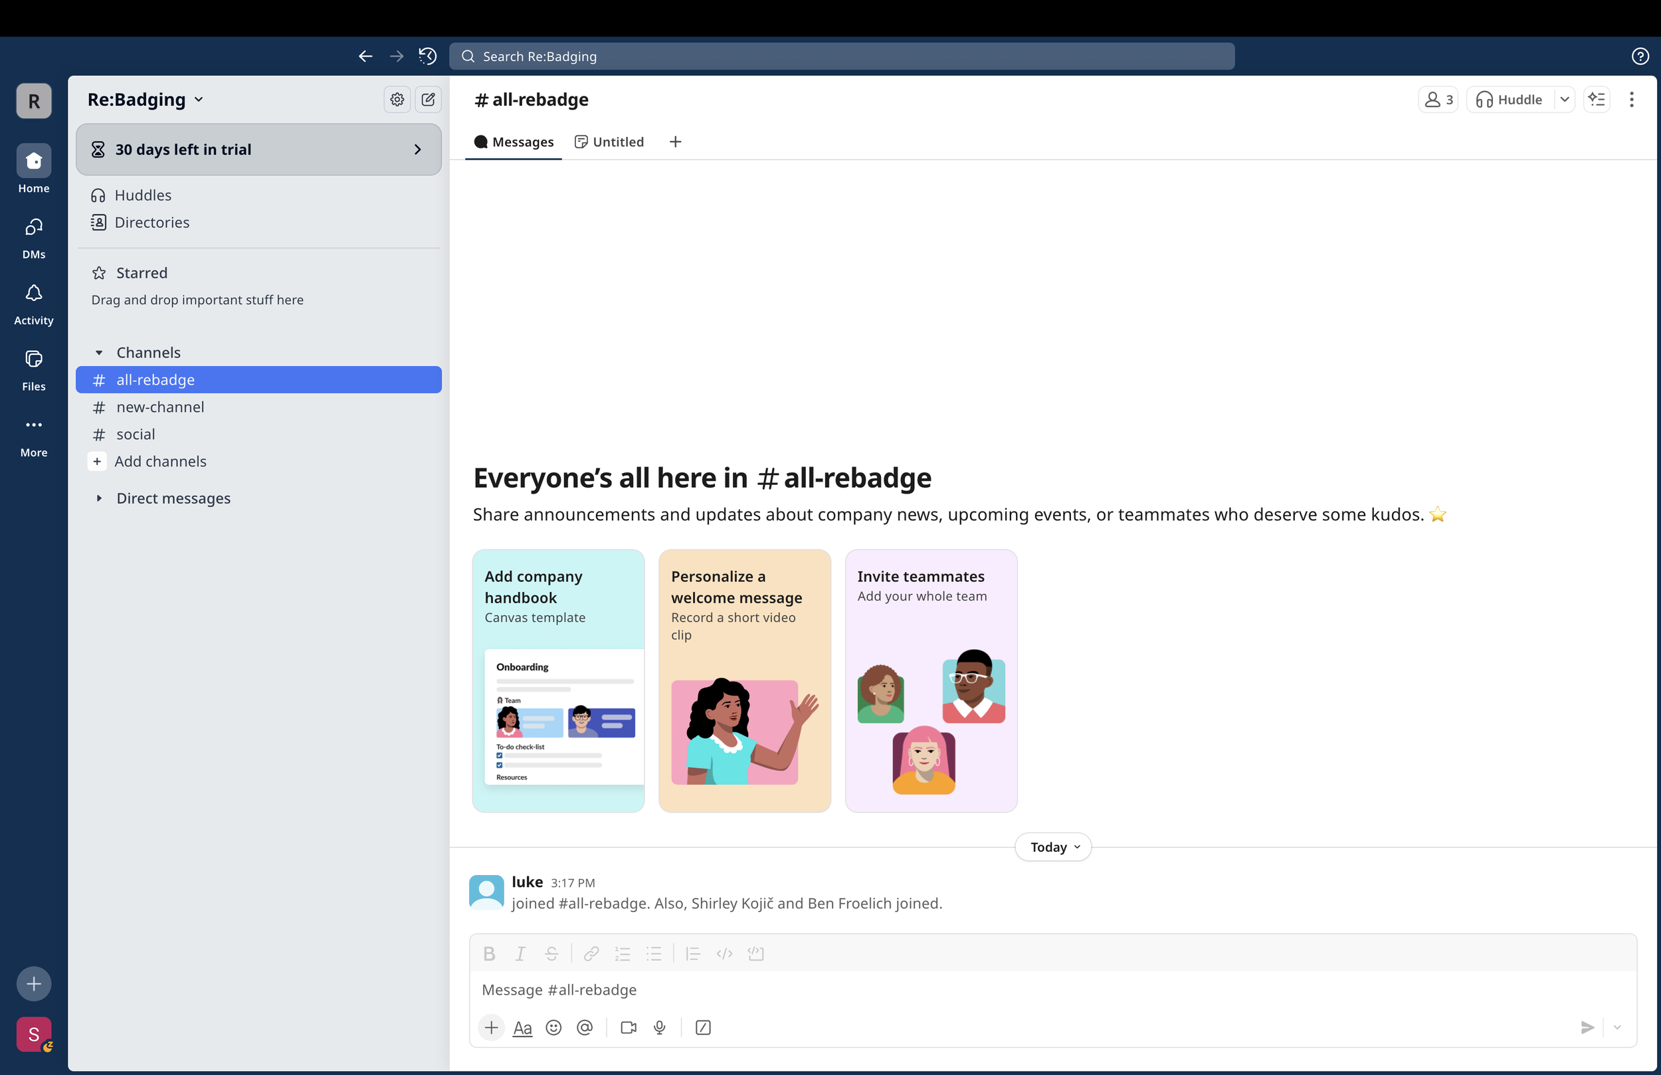
Task: Toggle italic formatting in composer
Action: click(x=520, y=953)
